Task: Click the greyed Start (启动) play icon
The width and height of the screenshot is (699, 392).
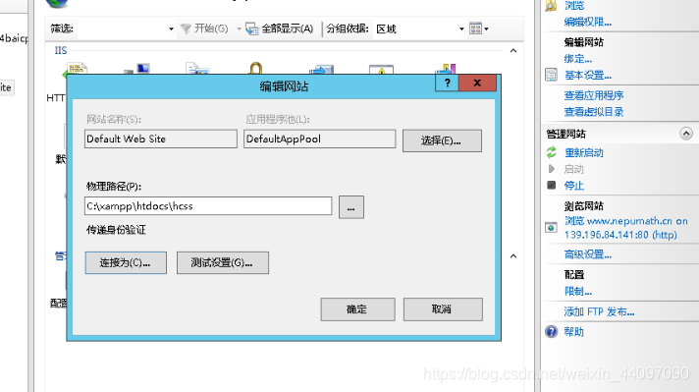Action: [x=552, y=169]
